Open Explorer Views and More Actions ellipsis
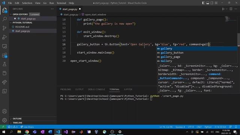The width and height of the screenshot is (240, 135). coord(52,9)
